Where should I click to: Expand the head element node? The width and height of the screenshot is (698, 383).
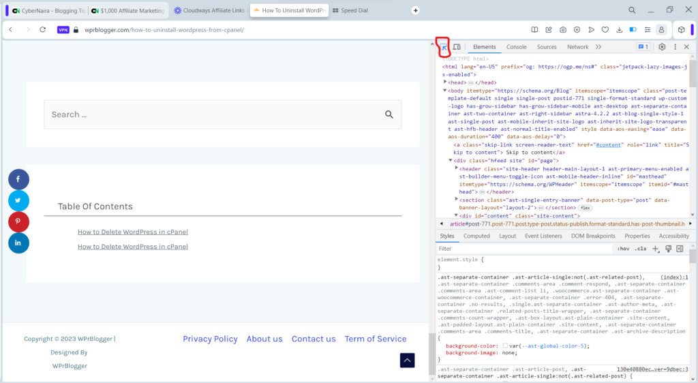tap(446, 82)
